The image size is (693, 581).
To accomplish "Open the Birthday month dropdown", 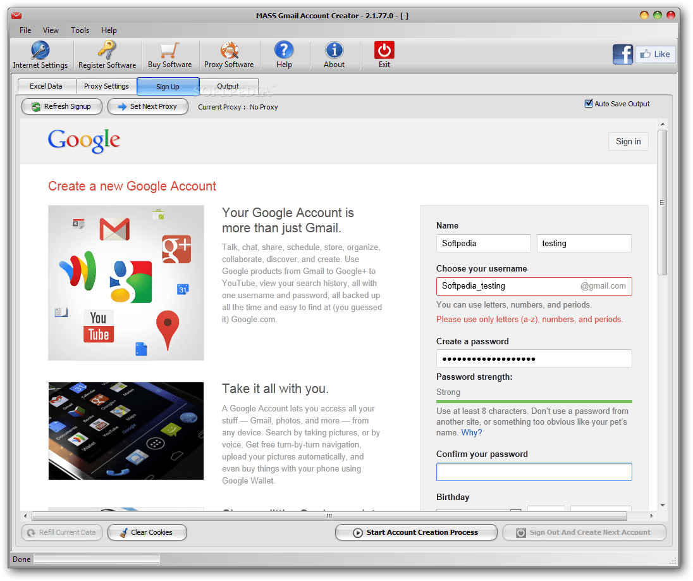I will [x=478, y=511].
